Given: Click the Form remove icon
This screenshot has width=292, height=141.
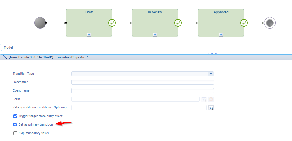Looking at the screenshot, I should [x=211, y=99].
